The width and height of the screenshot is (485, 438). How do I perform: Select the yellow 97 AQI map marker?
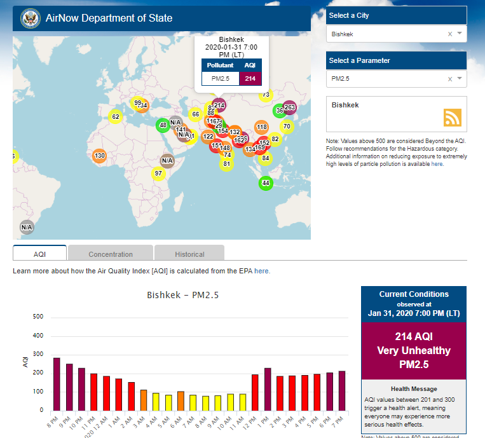tap(158, 174)
